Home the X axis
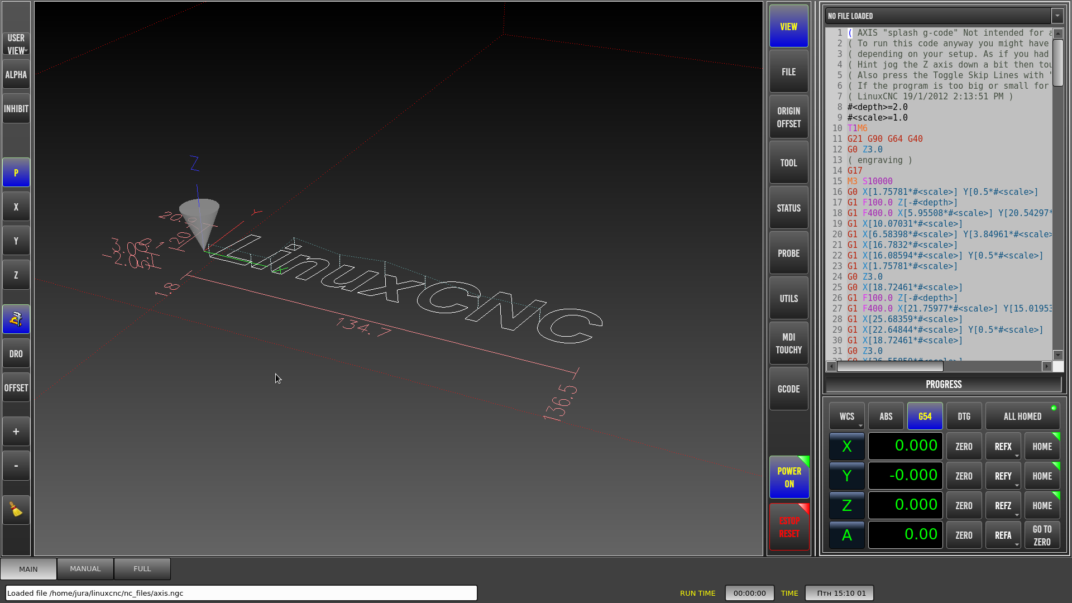Screen dimensions: 1072x603 pos(1042,447)
